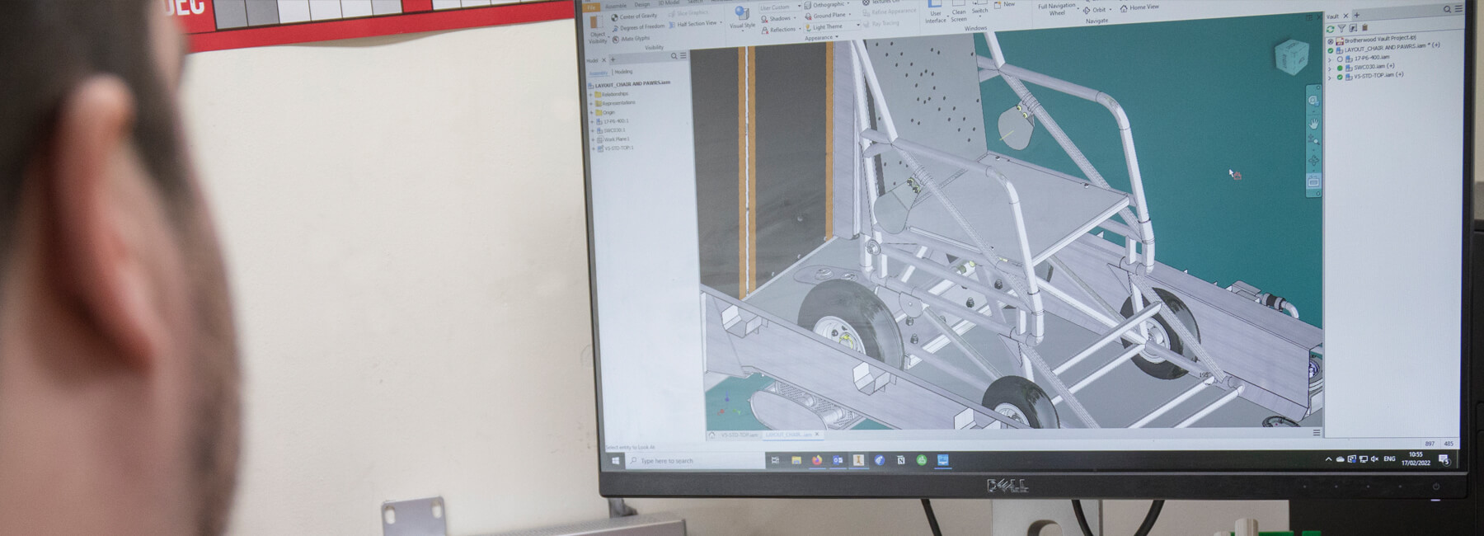Toggle Degrees of Freedom display
Screen dimensions: 1484x536
point(638,27)
